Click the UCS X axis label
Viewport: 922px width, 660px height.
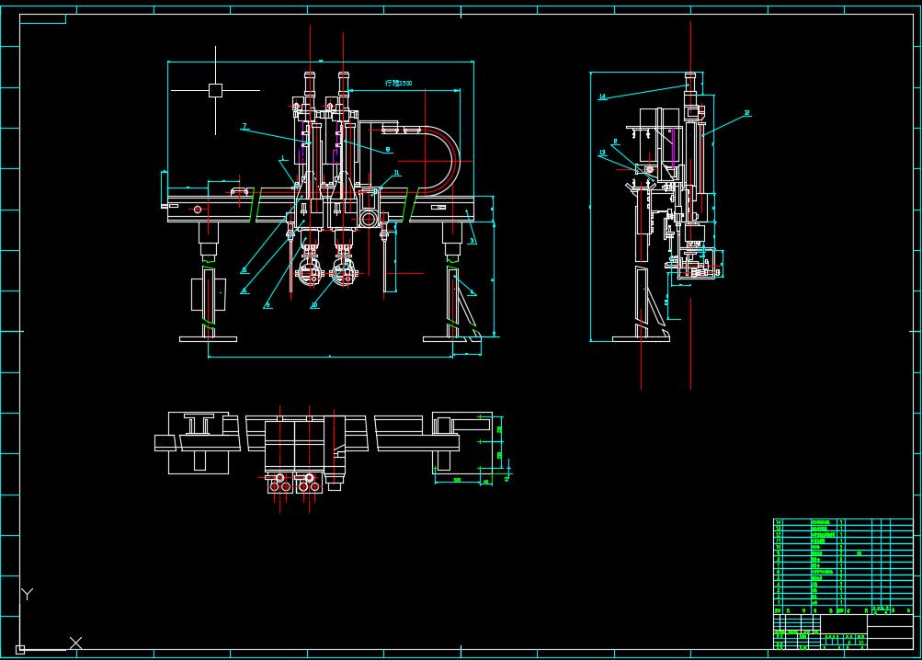point(76,643)
